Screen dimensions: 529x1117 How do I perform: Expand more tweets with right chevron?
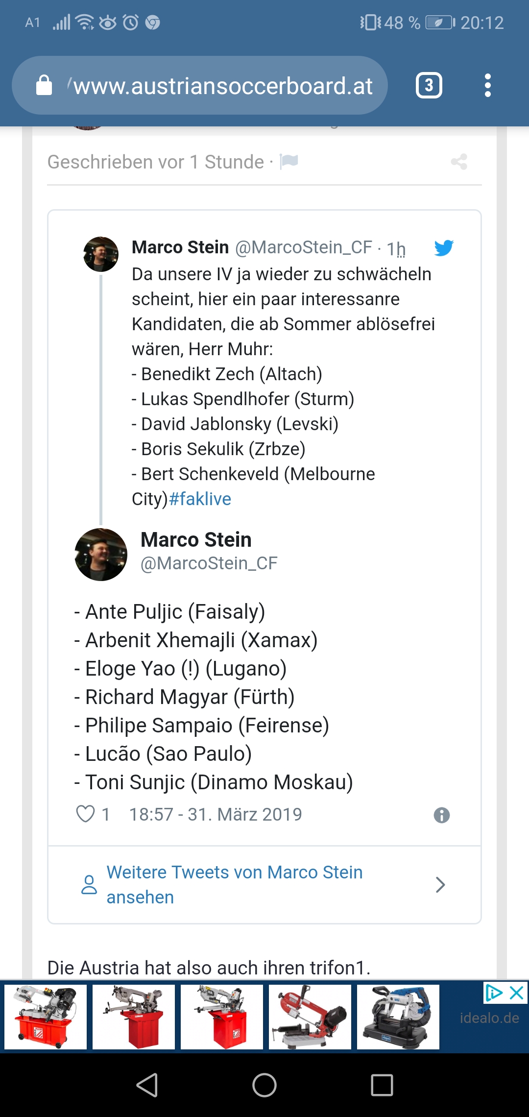440,885
